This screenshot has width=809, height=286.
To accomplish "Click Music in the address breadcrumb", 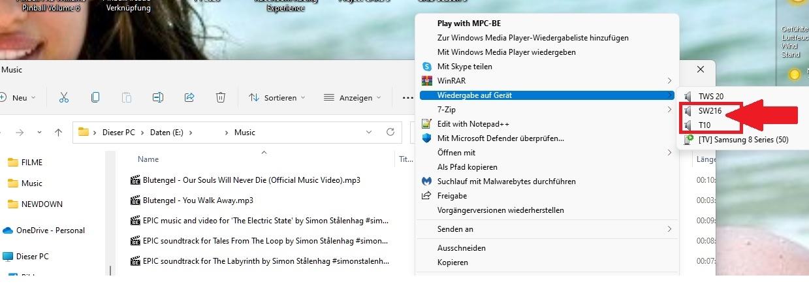I will pos(245,133).
